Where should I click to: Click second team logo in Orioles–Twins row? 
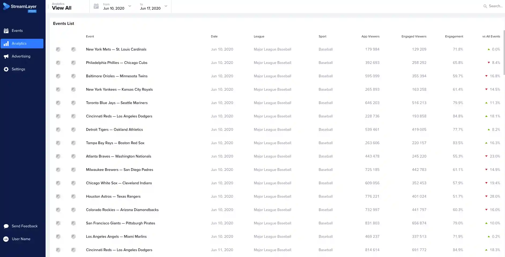point(73,76)
